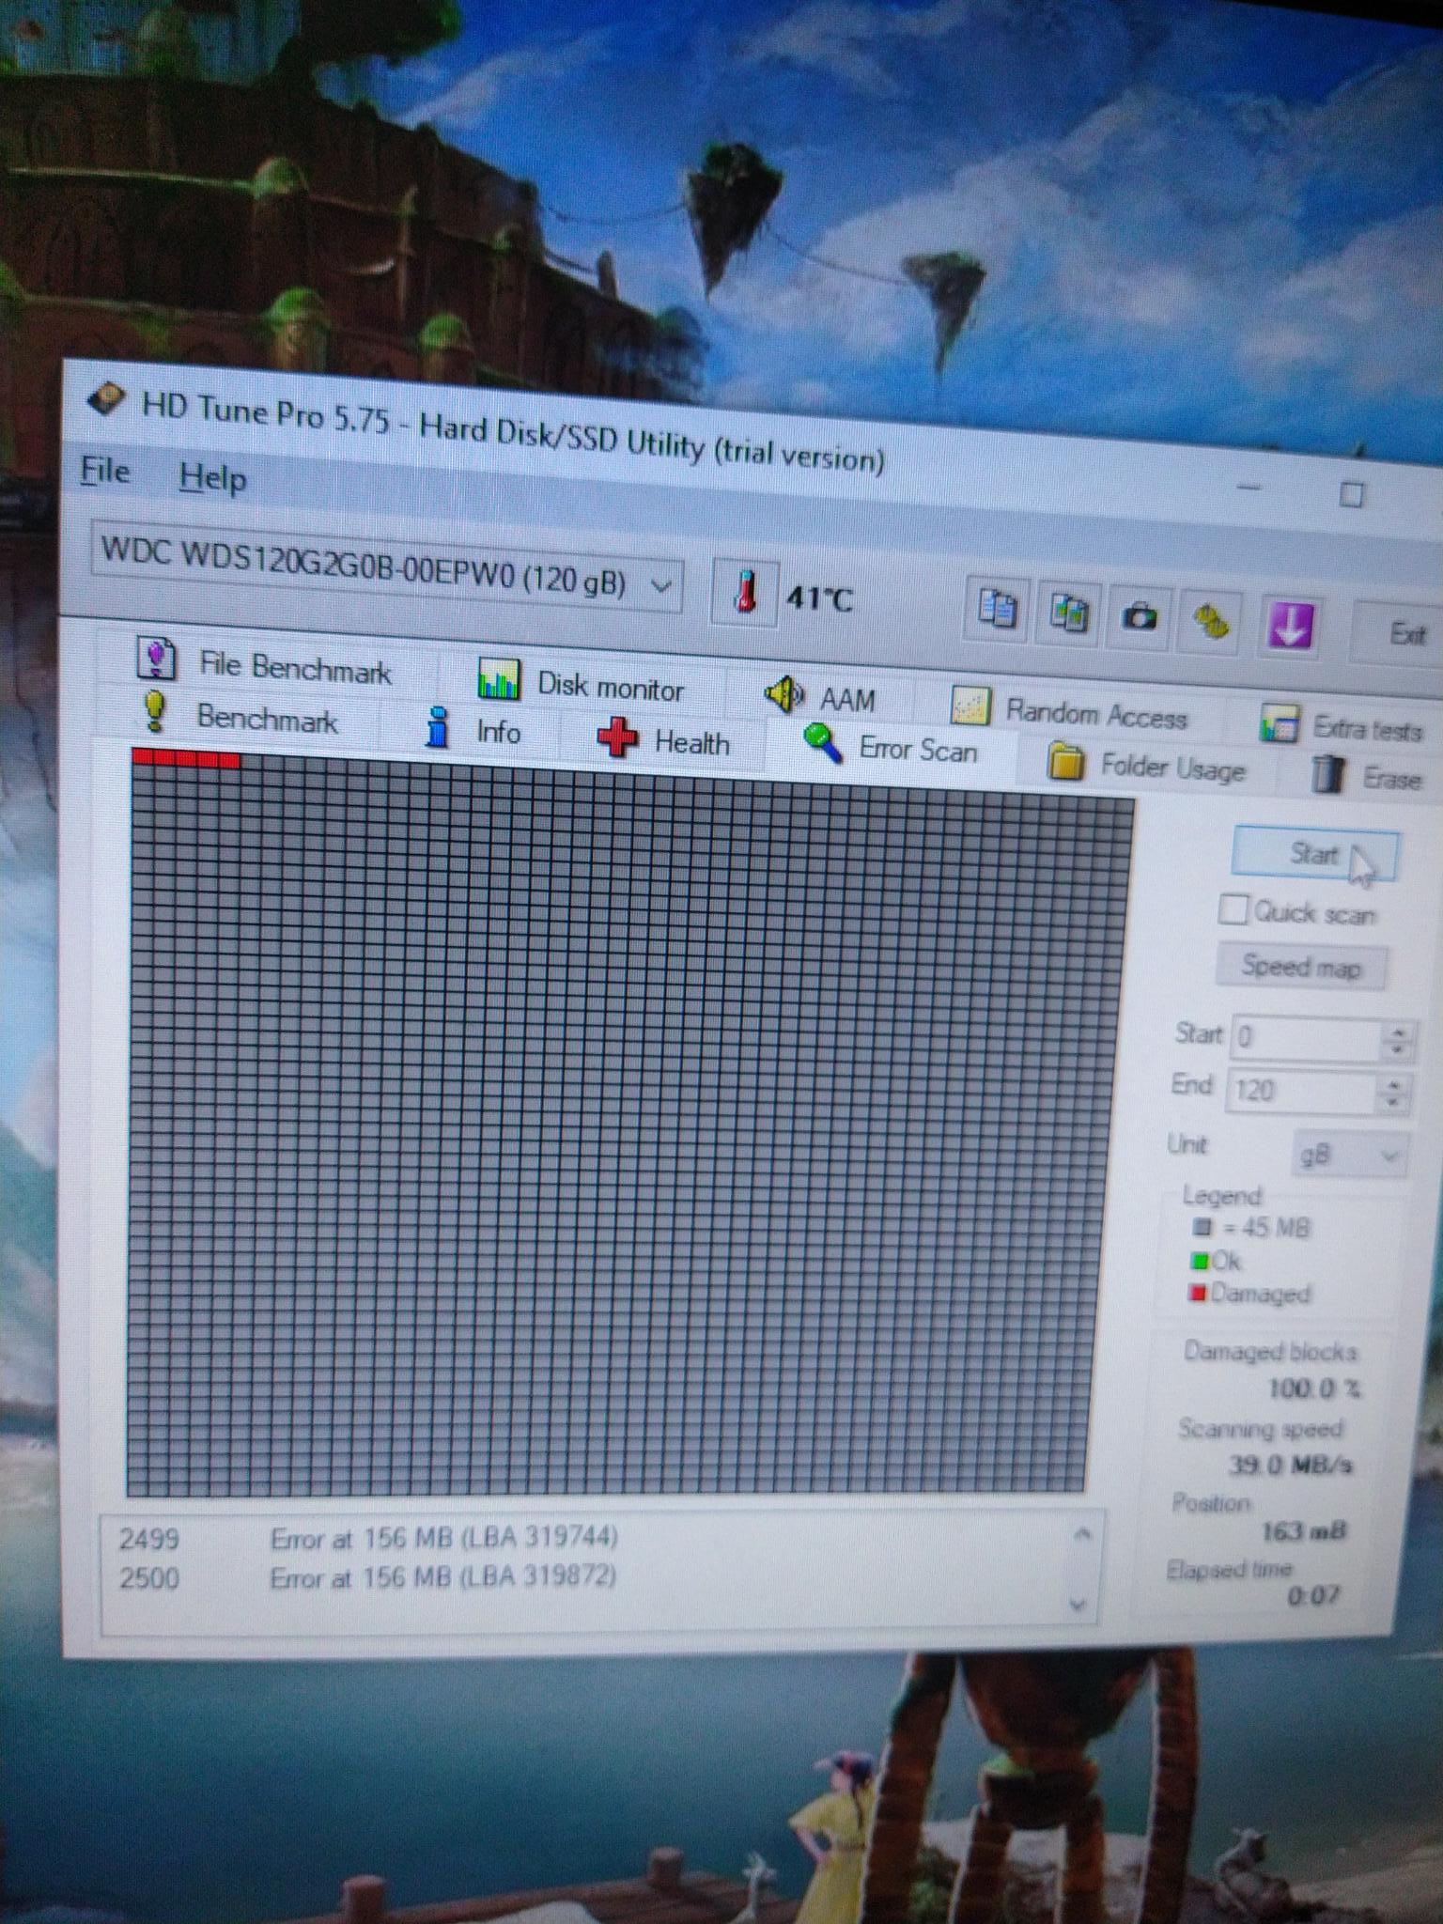Enable the Quick scan checkbox
Viewport: 1443px width, 1924px height.
point(1233,909)
